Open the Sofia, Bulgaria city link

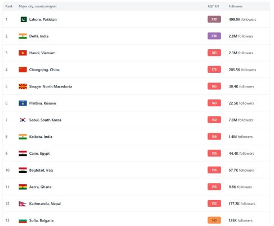[x=41, y=220]
